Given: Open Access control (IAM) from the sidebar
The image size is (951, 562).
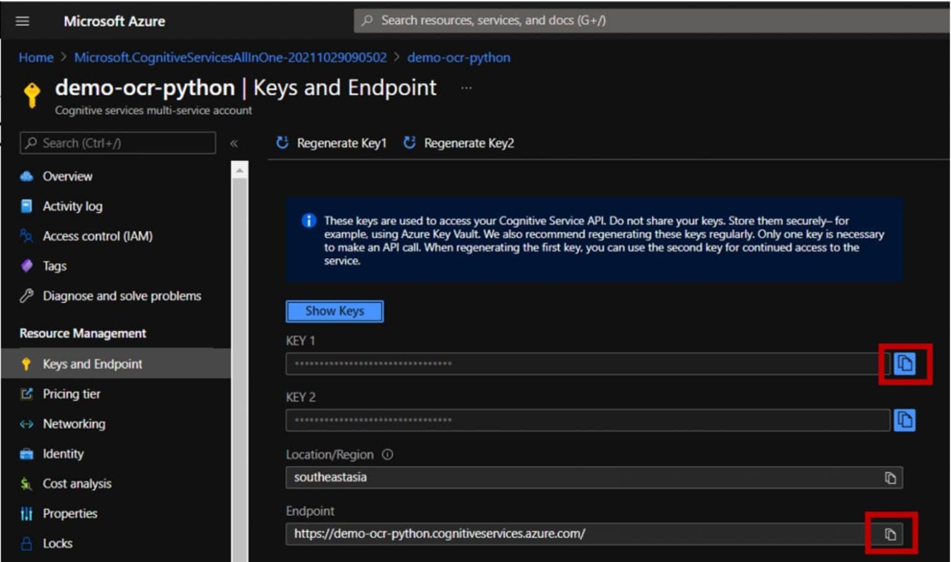Looking at the screenshot, I should (x=26, y=236).
